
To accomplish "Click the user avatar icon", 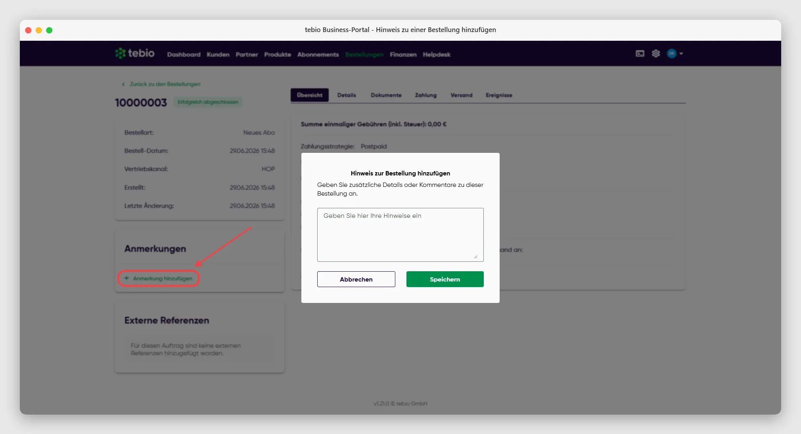I will point(671,53).
